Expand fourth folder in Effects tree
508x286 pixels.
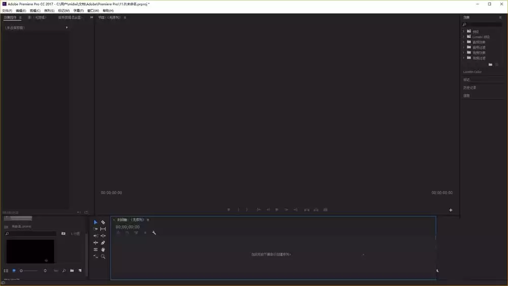click(464, 47)
